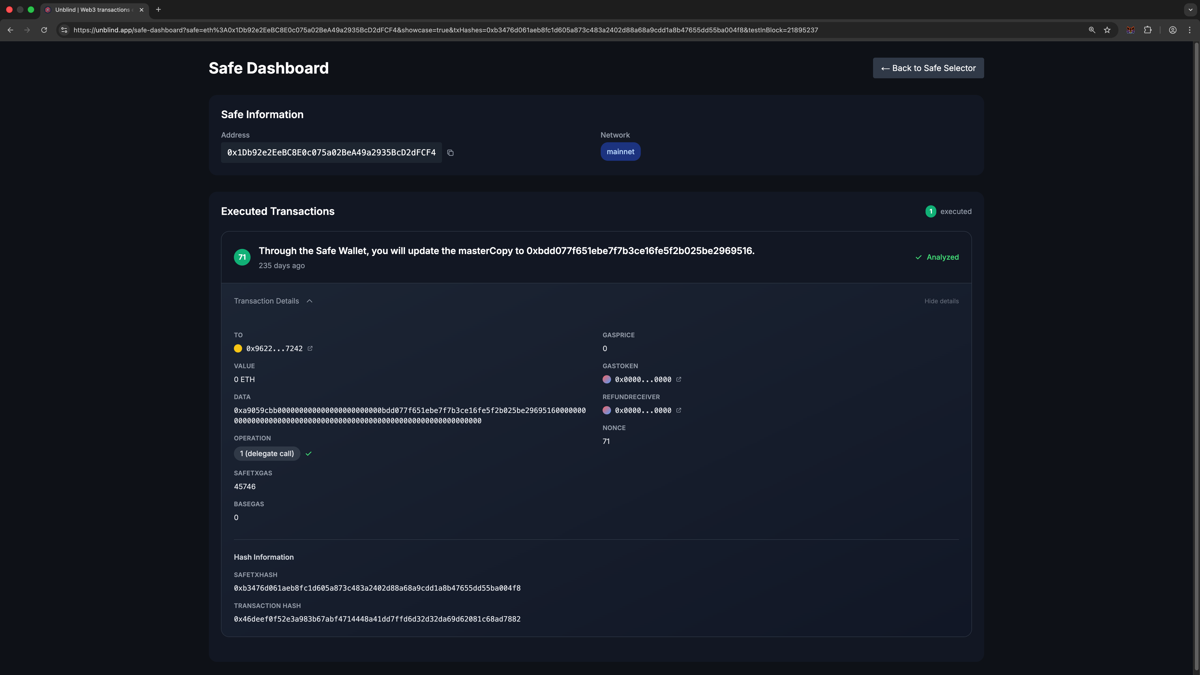Screen dimensions: 1200x675
Task: Open site information settings icon in address bar
Action: tap(64, 30)
